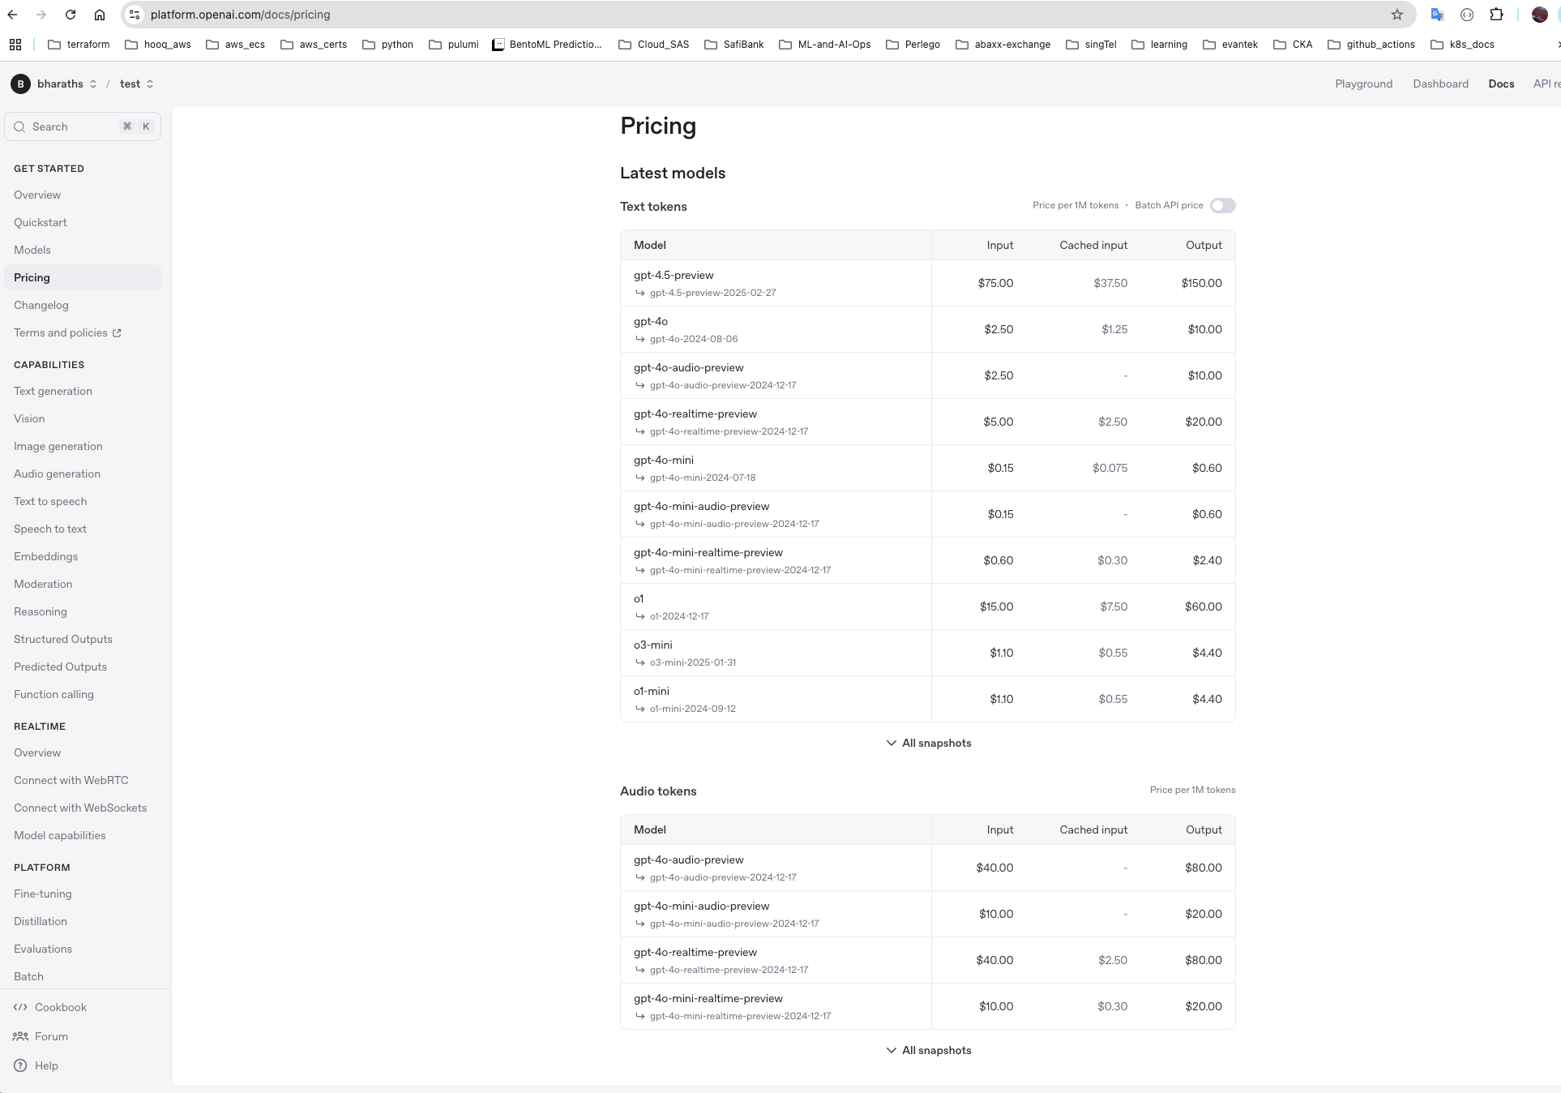Click the browser back arrow

[x=13, y=15]
